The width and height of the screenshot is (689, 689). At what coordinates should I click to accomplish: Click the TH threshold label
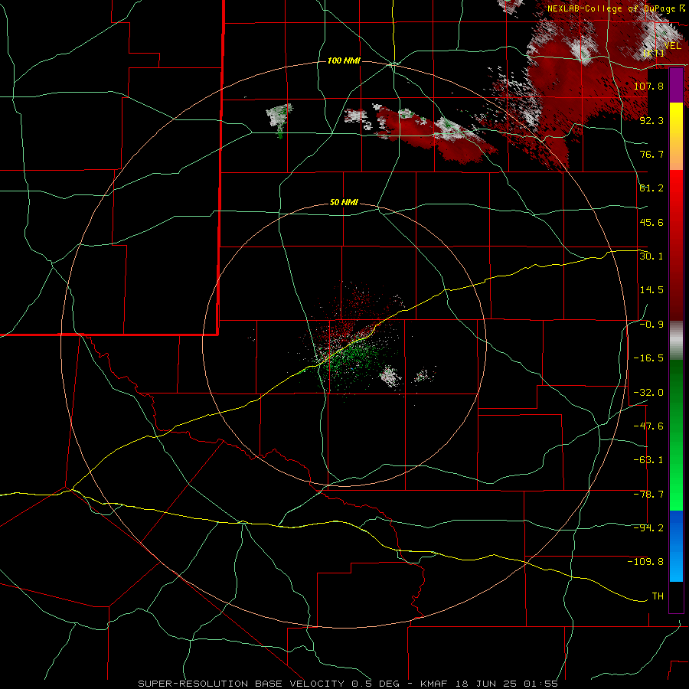[x=658, y=596]
